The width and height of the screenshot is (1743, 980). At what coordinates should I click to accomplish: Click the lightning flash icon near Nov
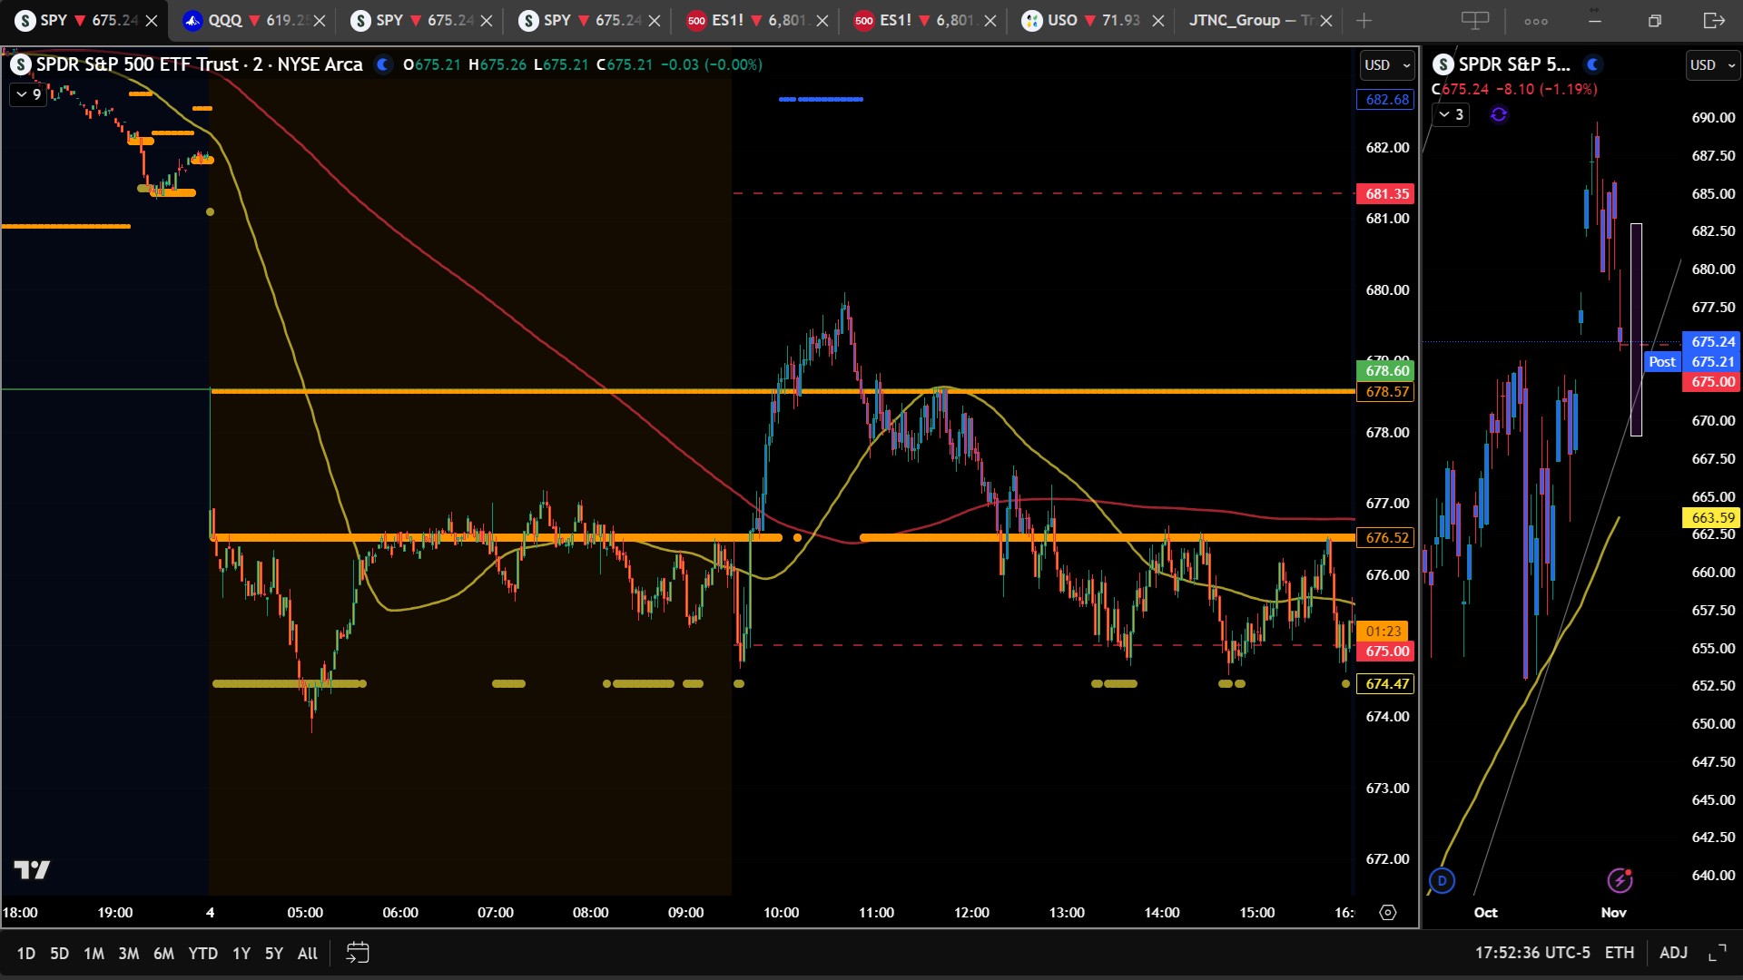coord(1620,879)
